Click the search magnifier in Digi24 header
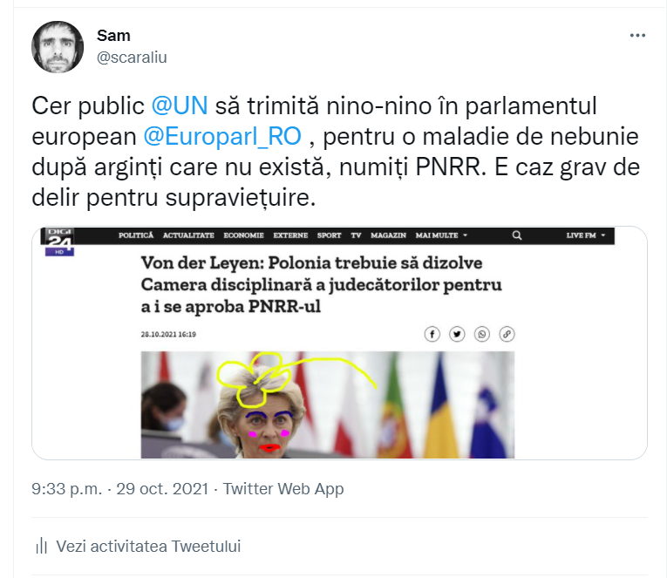Image resolution: width=667 pixels, height=578 pixels. [x=517, y=235]
